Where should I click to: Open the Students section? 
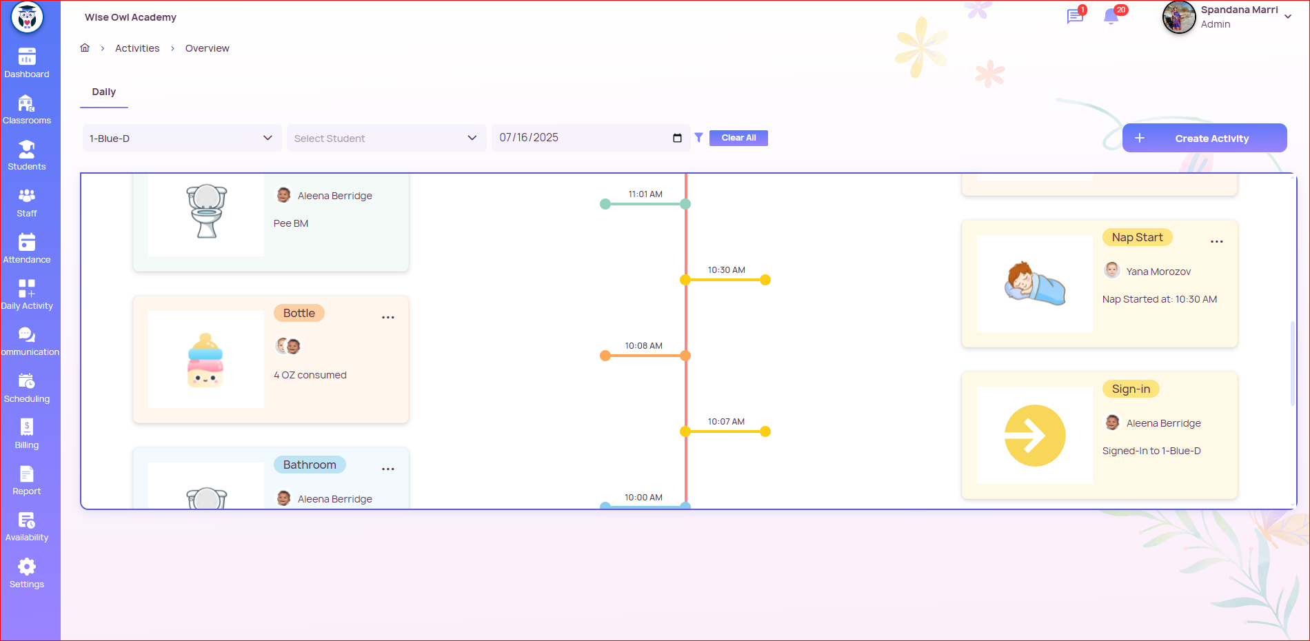(x=27, y=156)
